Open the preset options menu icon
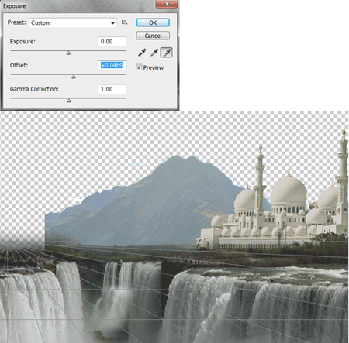 pos(124,22)
